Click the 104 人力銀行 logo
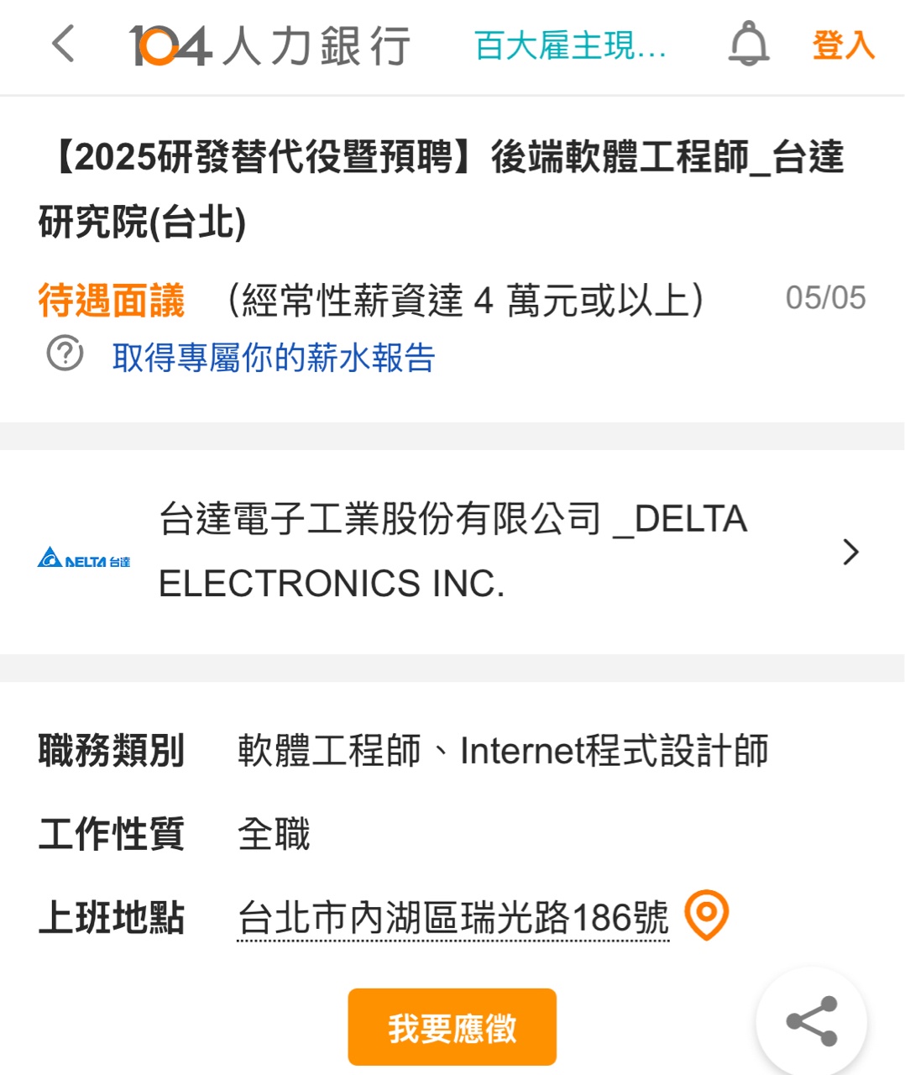905x1075 pixels. pyautogui.click(x=269, y=45)
